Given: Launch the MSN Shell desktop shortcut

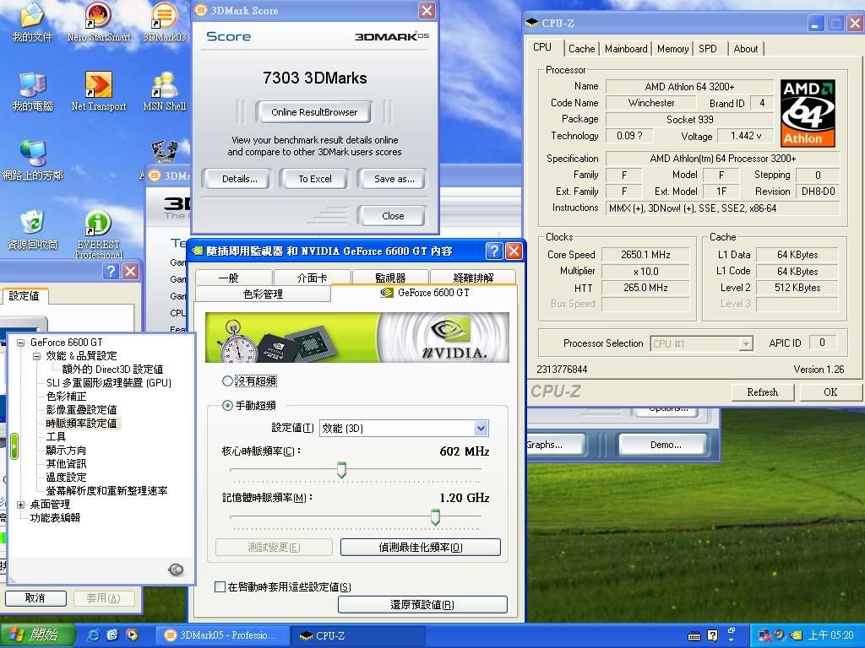Looking at the screenshot, I should click(165, 91).
